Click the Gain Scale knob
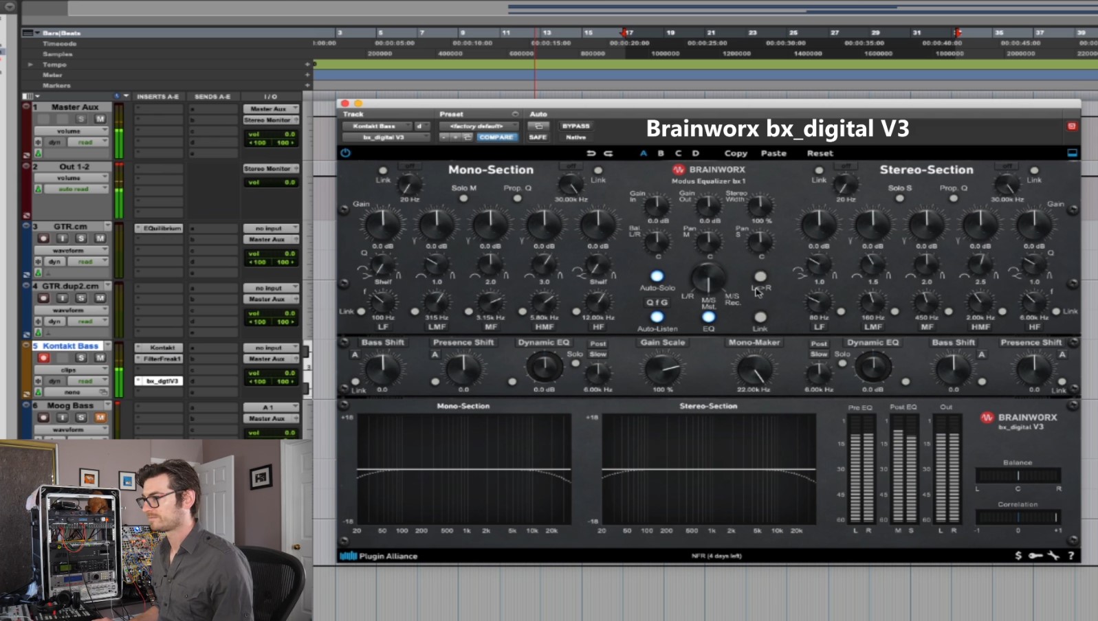This screenshot has height=621, width=1098. [x=663, y=370]
